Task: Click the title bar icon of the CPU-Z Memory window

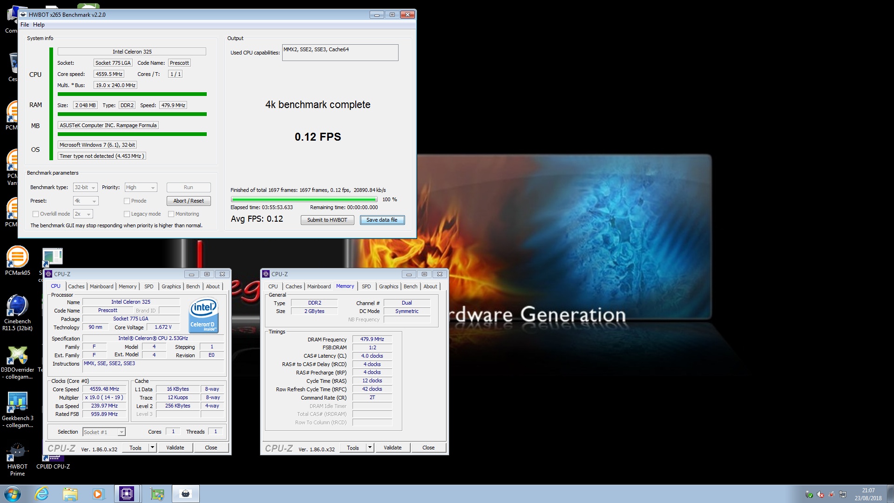Action: [266, 274]
